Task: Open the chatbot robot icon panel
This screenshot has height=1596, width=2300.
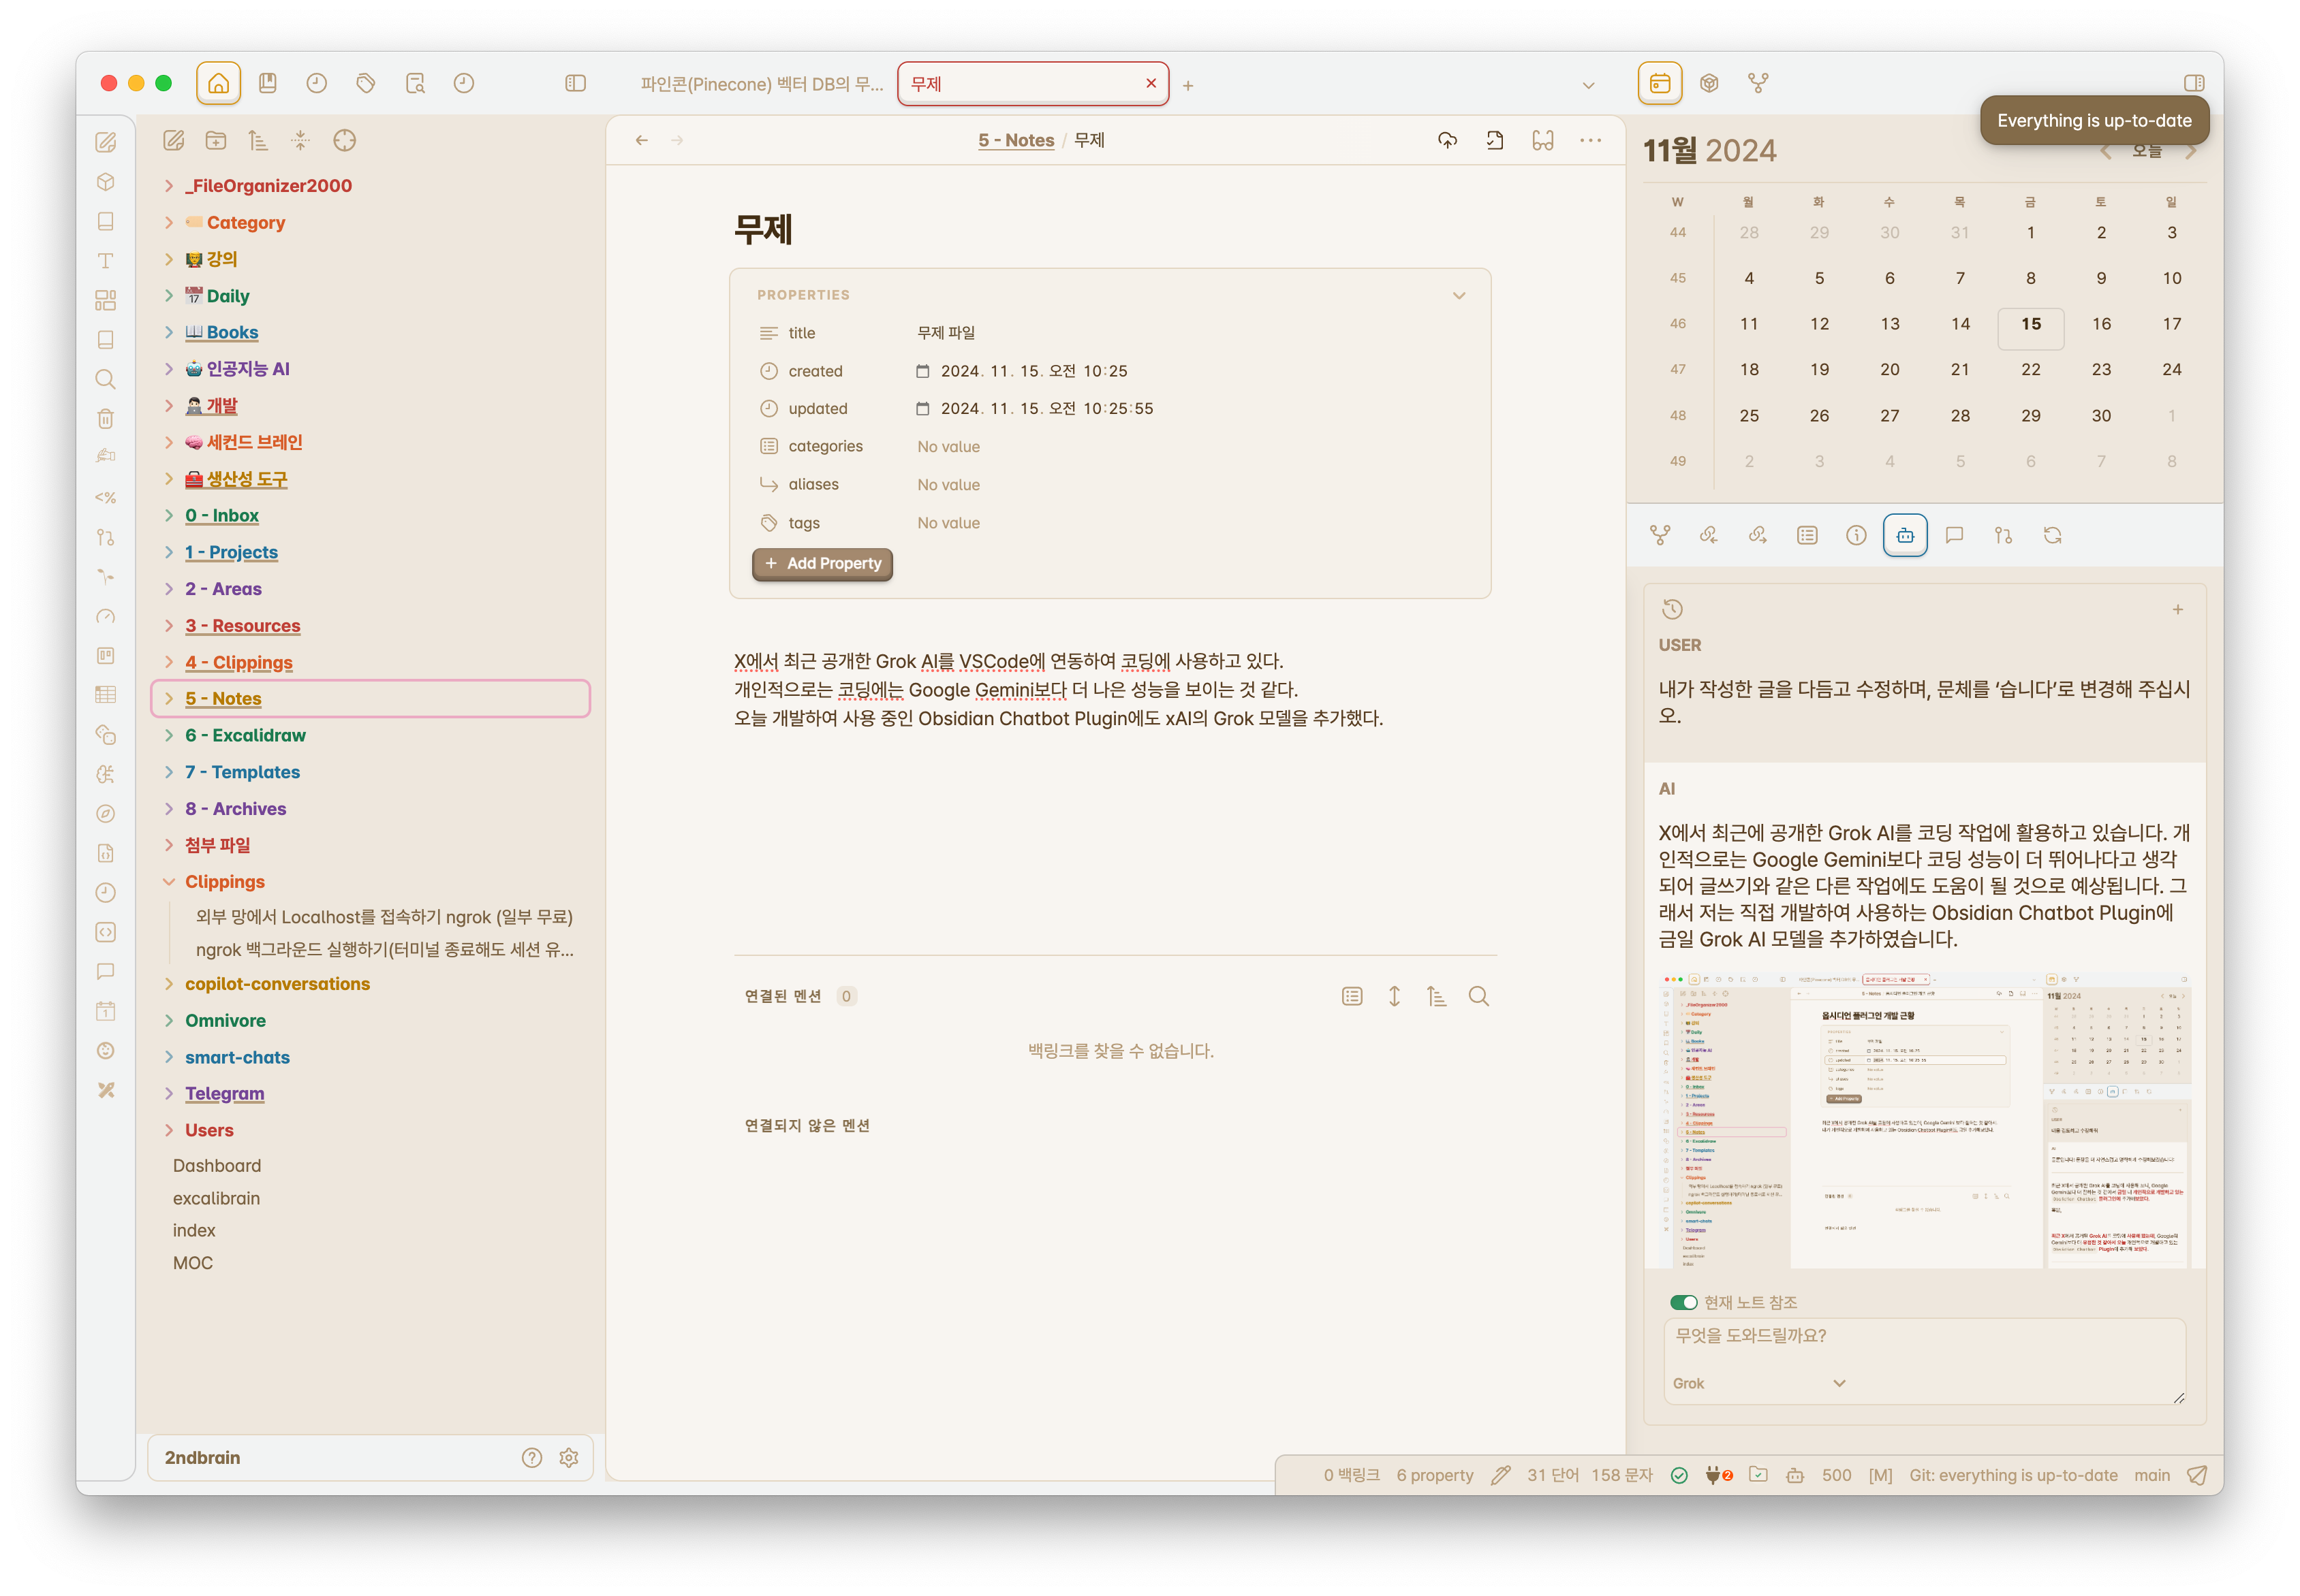Action: coord(1905,536)
